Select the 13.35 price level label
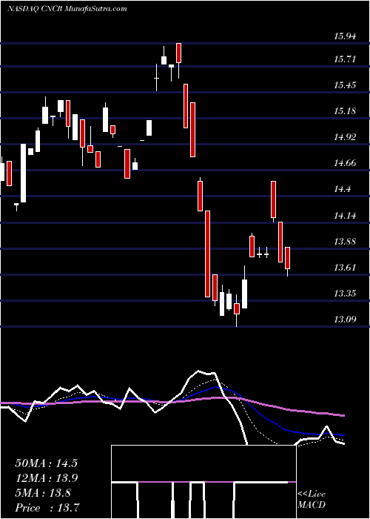 coord(345,294)
